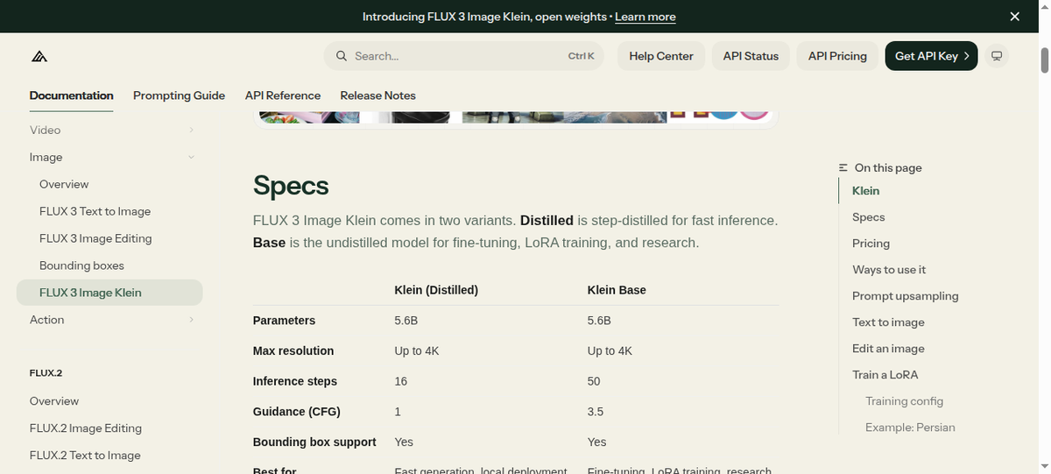The width and height of the screenshot is (1051, 474).
Task: Click the Specs heading
Action: (291, 186)
